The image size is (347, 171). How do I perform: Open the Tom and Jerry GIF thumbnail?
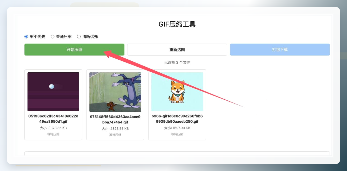(x=115, y=92)
